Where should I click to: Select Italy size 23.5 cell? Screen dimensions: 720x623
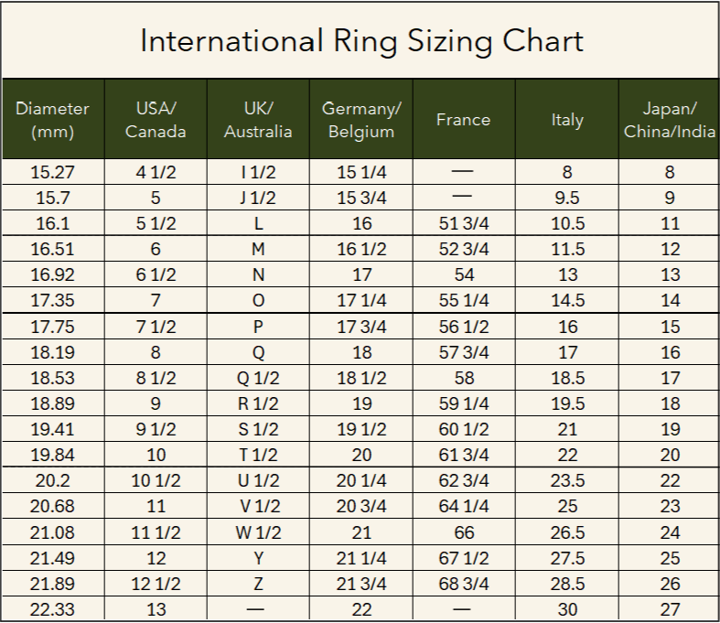[x=567, y=480]
